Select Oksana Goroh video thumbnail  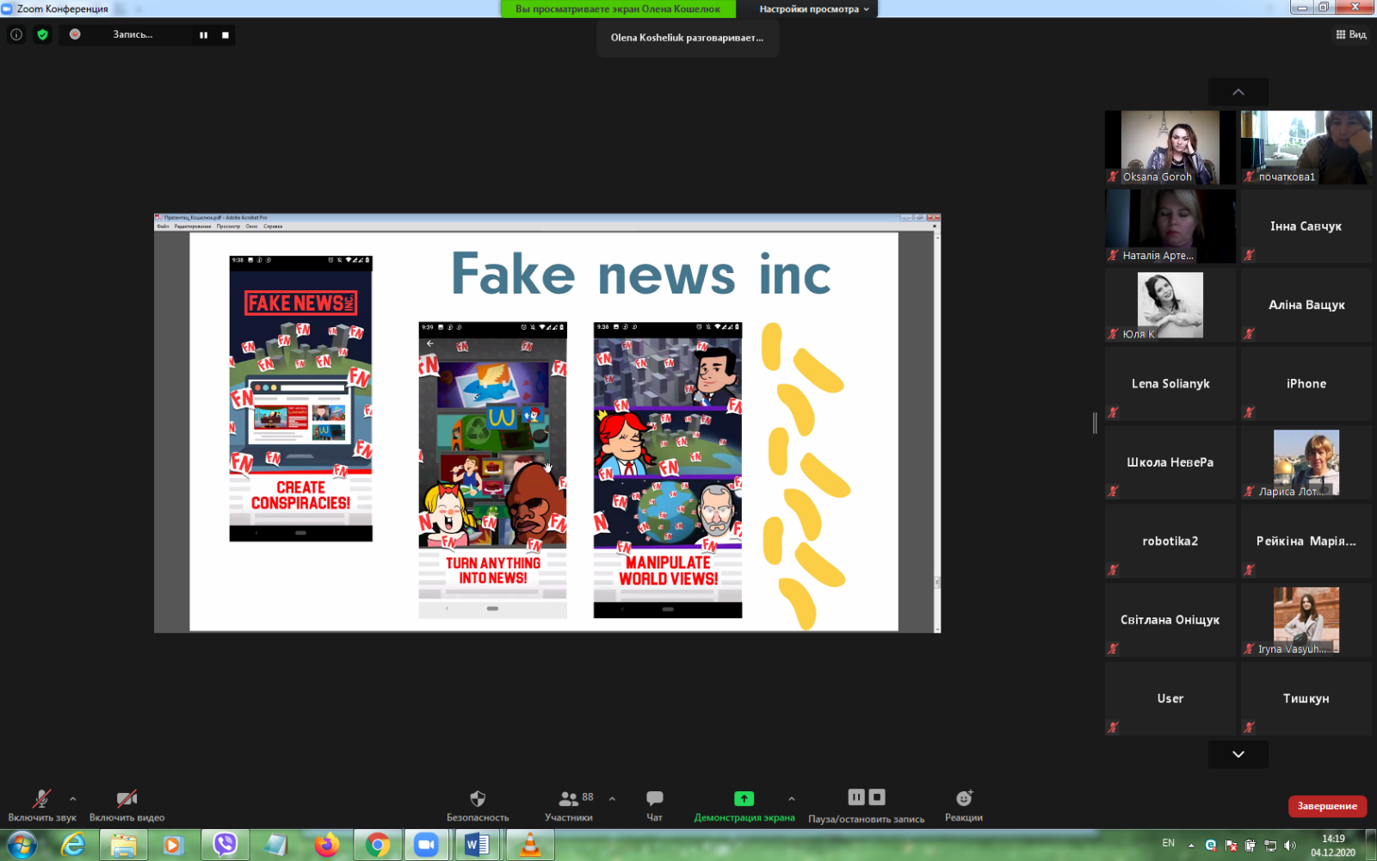coord(1170,147)
